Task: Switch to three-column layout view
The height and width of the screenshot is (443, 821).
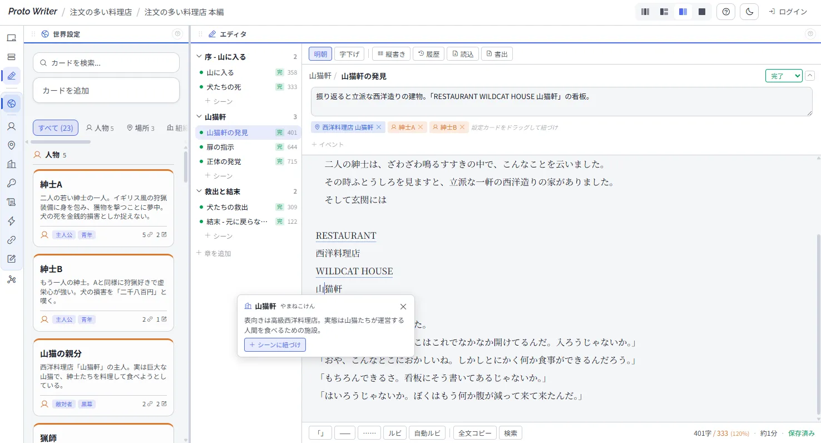Action: pos(645,11)
